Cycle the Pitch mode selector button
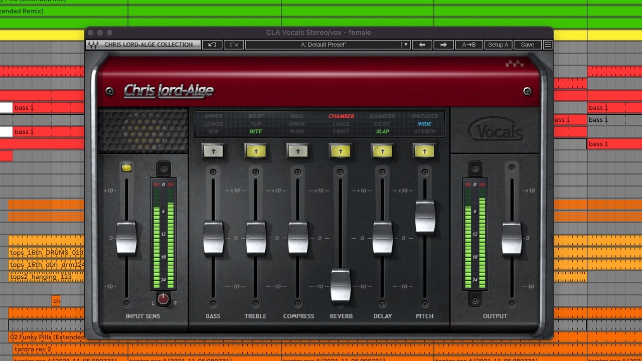Viewport: 642px width, 361px height. point(425,151)
